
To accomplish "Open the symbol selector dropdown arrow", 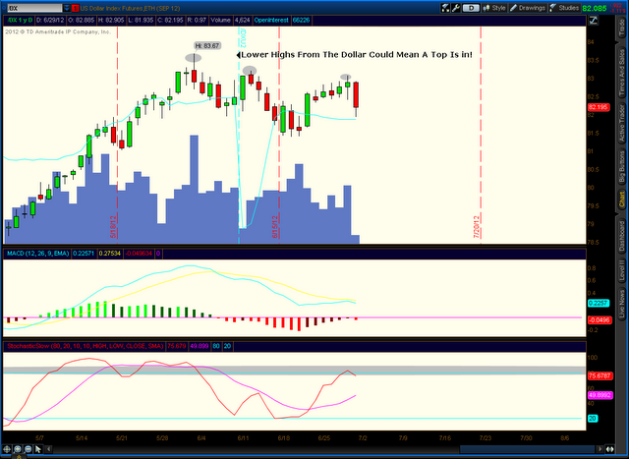I will [67, 8].
